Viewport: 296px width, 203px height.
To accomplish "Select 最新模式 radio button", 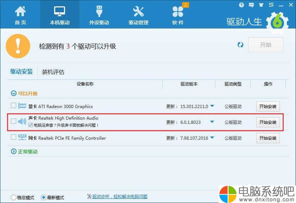I will click(x=44, y=197).
